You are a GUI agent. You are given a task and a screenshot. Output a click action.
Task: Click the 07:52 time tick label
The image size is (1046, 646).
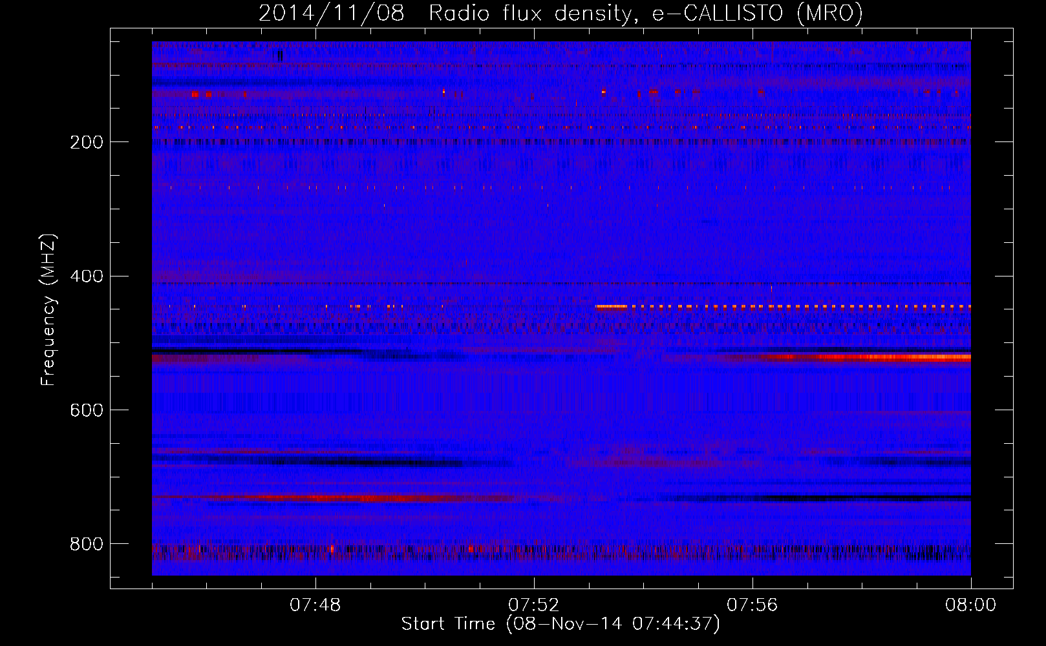pos(533,605)
